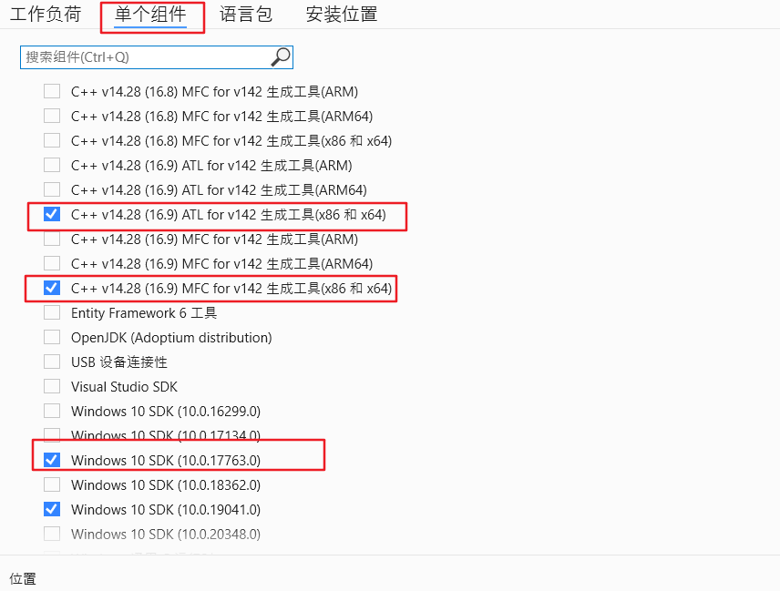This screenshot has width=780, height=591.
Task: Click the 'Windows 10 SDK (10.0.16299.0)' label
Action: tap(166, 412)
